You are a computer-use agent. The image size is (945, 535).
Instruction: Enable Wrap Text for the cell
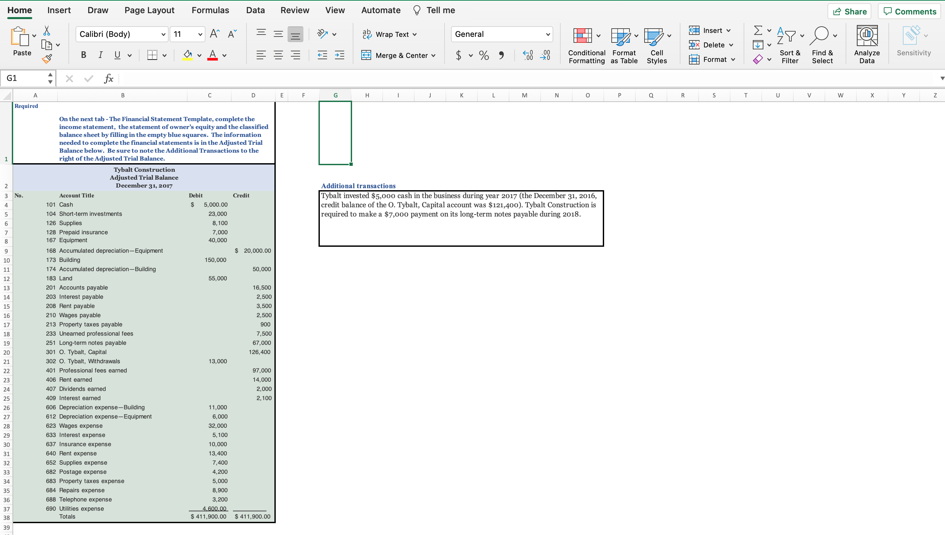click(x=390, y=34)
